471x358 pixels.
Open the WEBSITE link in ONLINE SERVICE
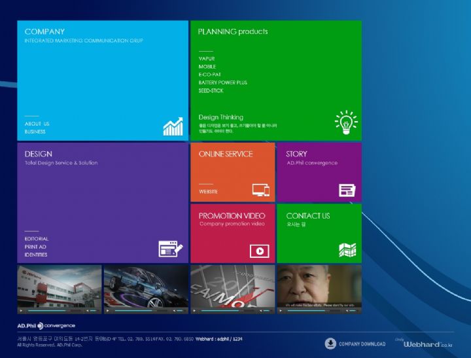[208, 192]
